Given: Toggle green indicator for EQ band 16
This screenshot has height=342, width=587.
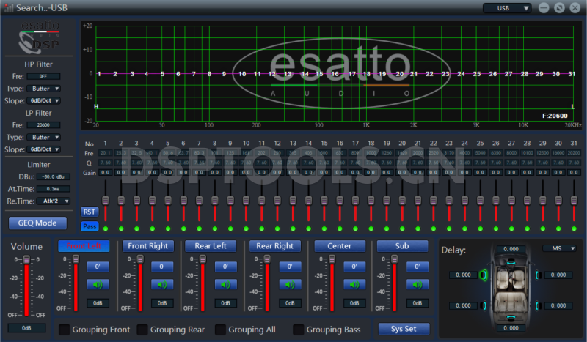Looking at the screenshot, I should (x=340, y=228).
